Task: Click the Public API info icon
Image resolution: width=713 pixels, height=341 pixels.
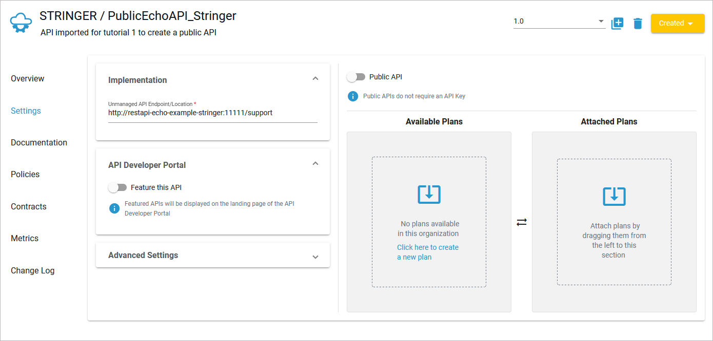Action: point(353,96)
